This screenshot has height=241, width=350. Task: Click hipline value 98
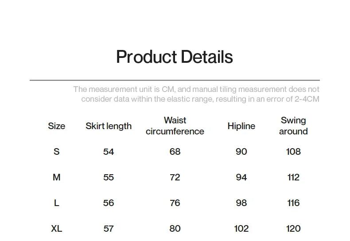[x=241, y=203]
